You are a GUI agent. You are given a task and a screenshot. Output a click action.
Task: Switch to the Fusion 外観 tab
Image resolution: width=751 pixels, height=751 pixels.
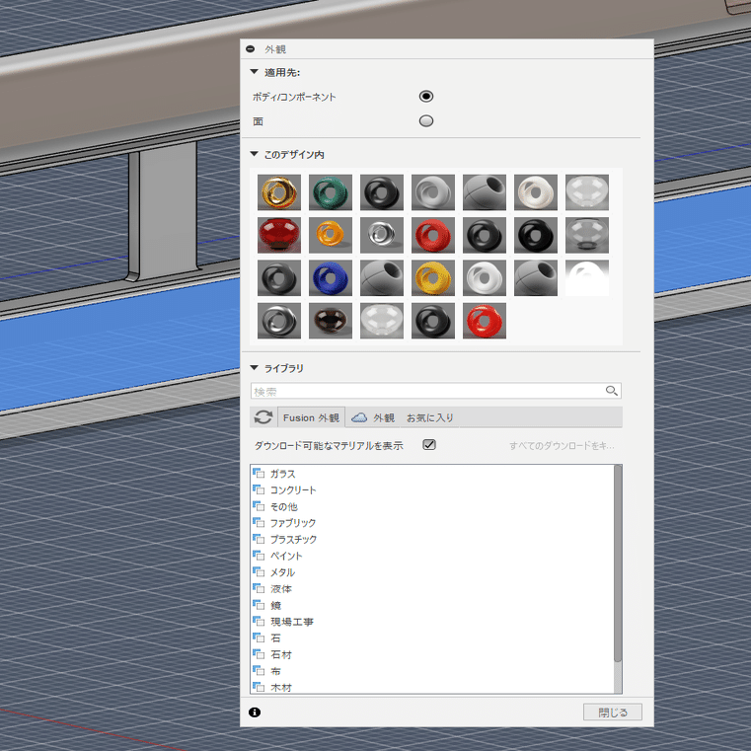(x=311, y=417)
